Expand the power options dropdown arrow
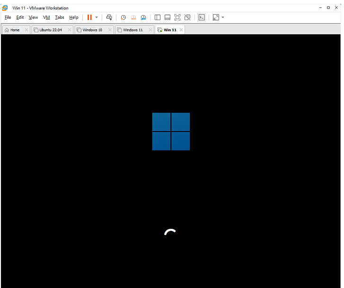This screenshot has width=344, height=288. coord(97,17)
